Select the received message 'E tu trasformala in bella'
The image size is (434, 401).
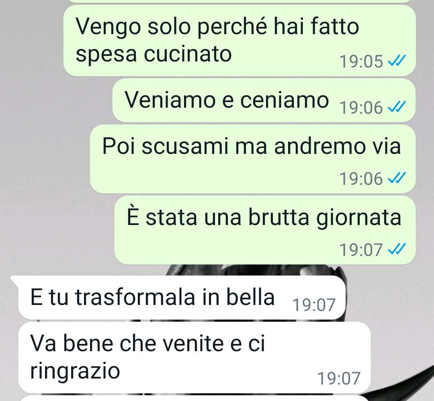(x=178, y=297)
